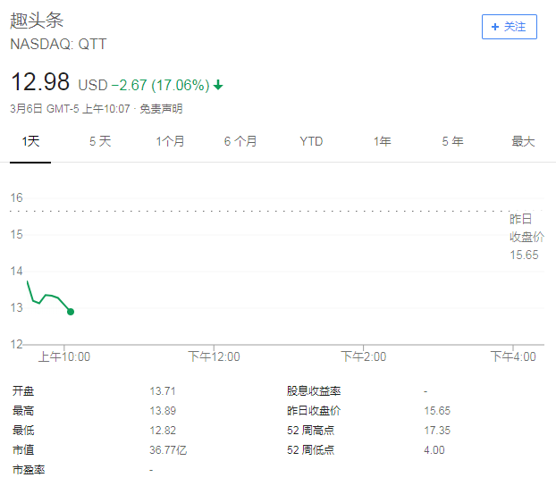Click the 下午12:00 axis label
Screen dimensions: 556x486
(214, 356)
